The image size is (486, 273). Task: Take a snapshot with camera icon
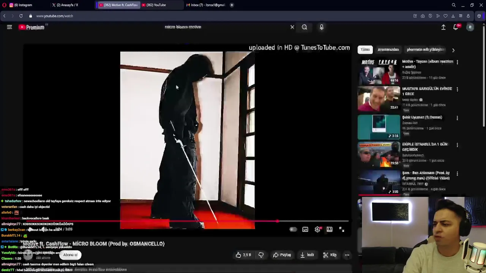(x=423, y=16)
